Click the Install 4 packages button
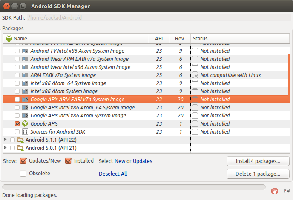Viewport: 293px width, 200px height. [x=258, y=161]
